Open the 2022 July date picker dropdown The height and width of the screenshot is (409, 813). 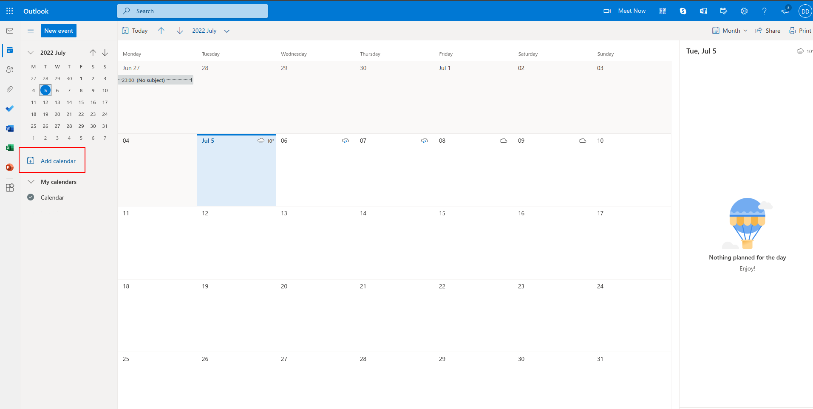(x=211, y=31)
